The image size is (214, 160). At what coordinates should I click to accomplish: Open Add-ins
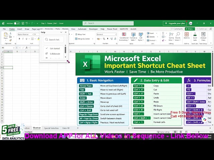187,36
